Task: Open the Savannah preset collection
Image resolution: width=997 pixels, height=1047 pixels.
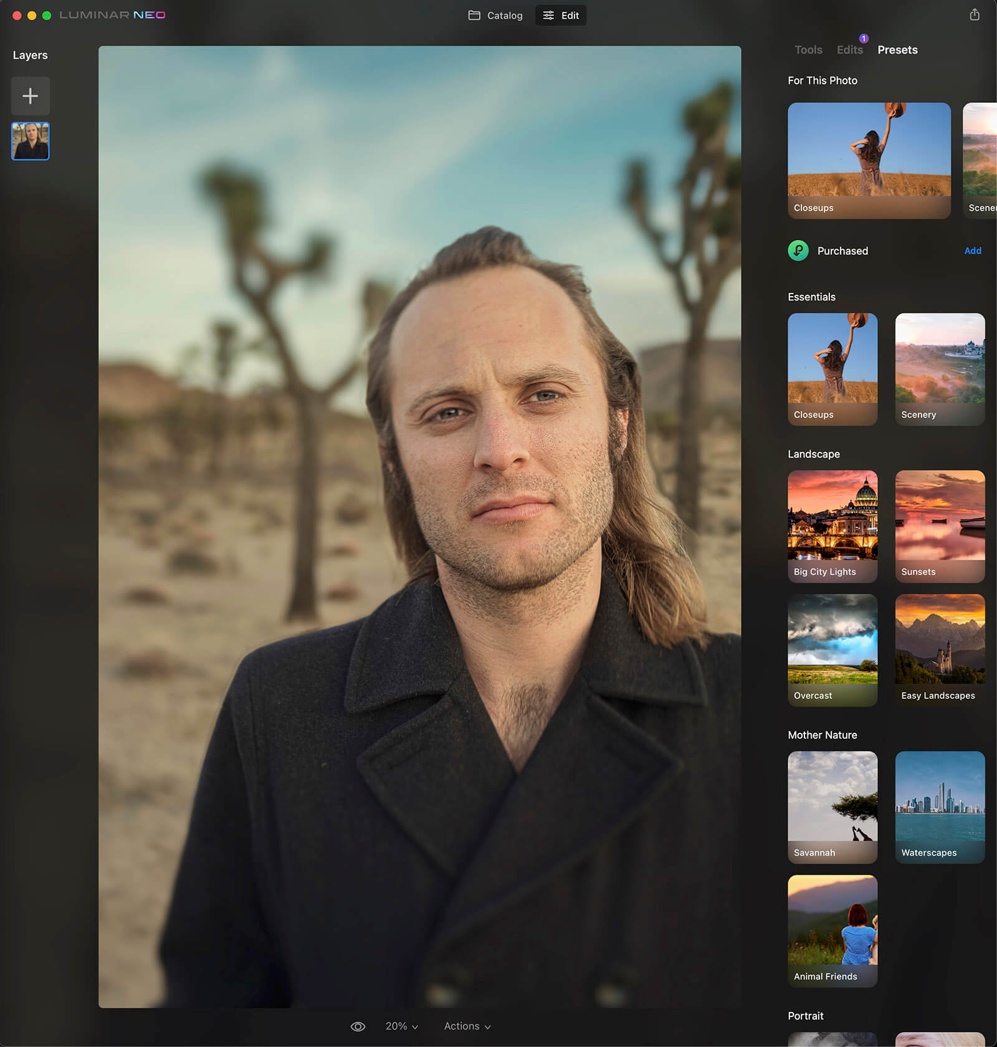Action: pyautogui.click(x=832, y=807)
